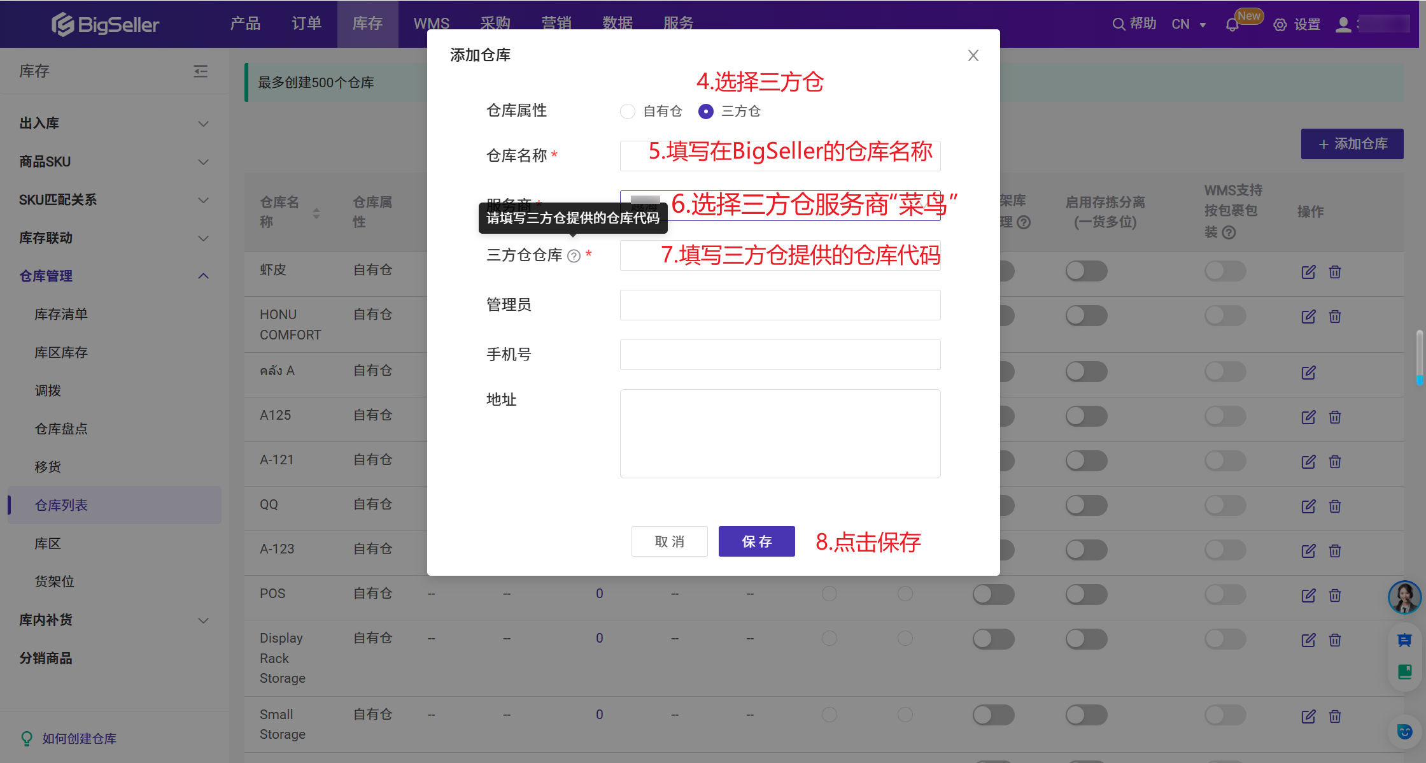
Task: Go to 库存清单 in sidebar
Action: coord(60,314)
